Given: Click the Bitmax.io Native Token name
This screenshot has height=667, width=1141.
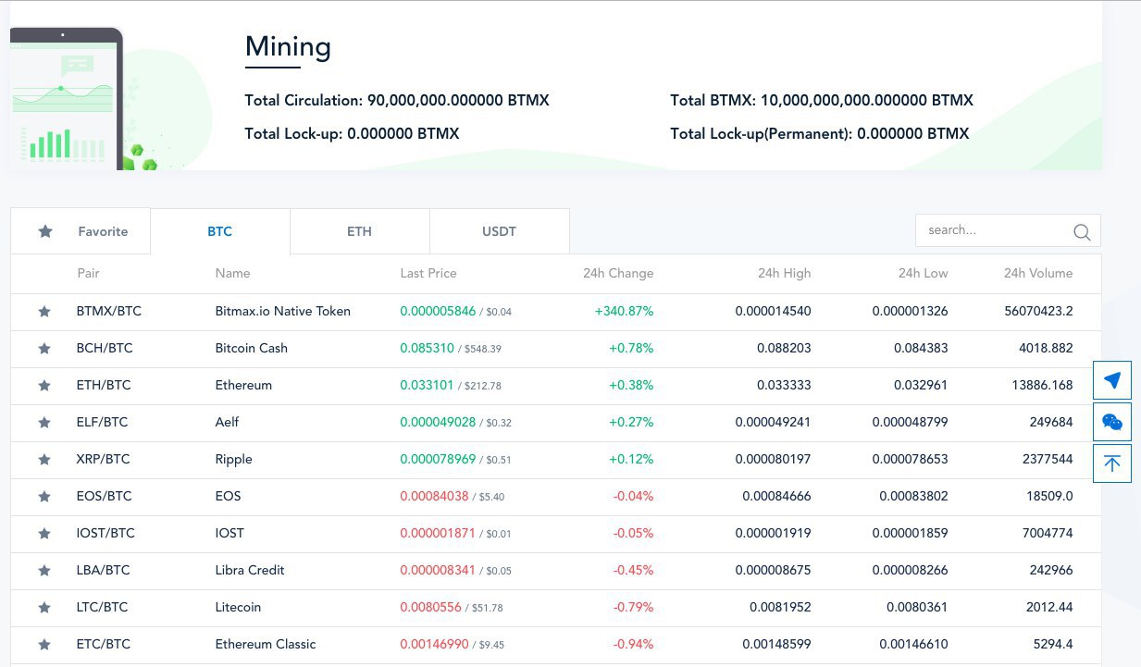Looking at the screenshot, I should coord(283,312).
